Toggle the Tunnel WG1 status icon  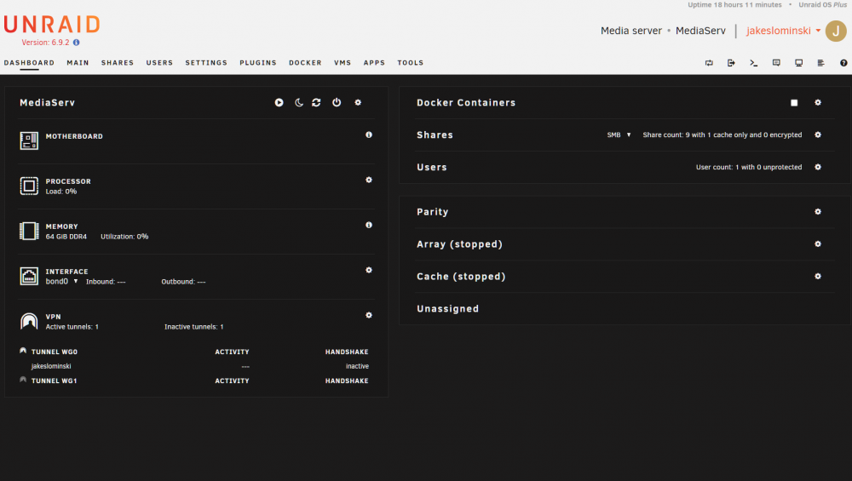tap(23, 380)
